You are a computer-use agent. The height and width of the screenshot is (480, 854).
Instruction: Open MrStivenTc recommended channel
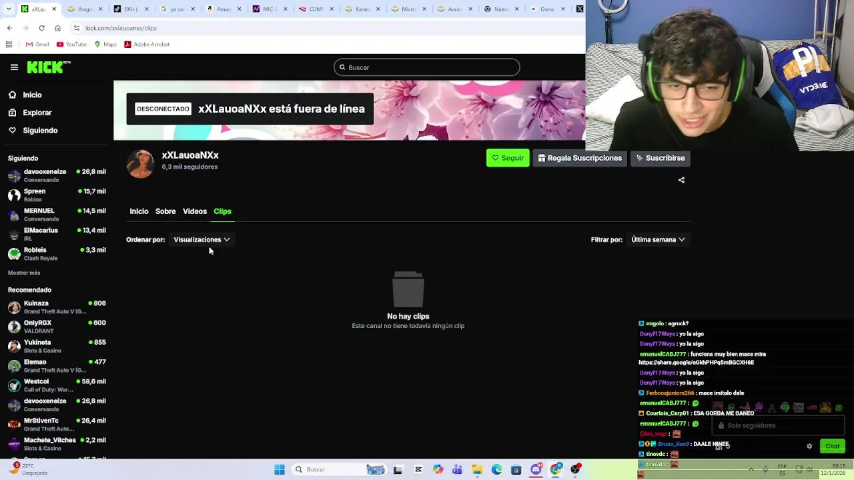click(57, 424)
